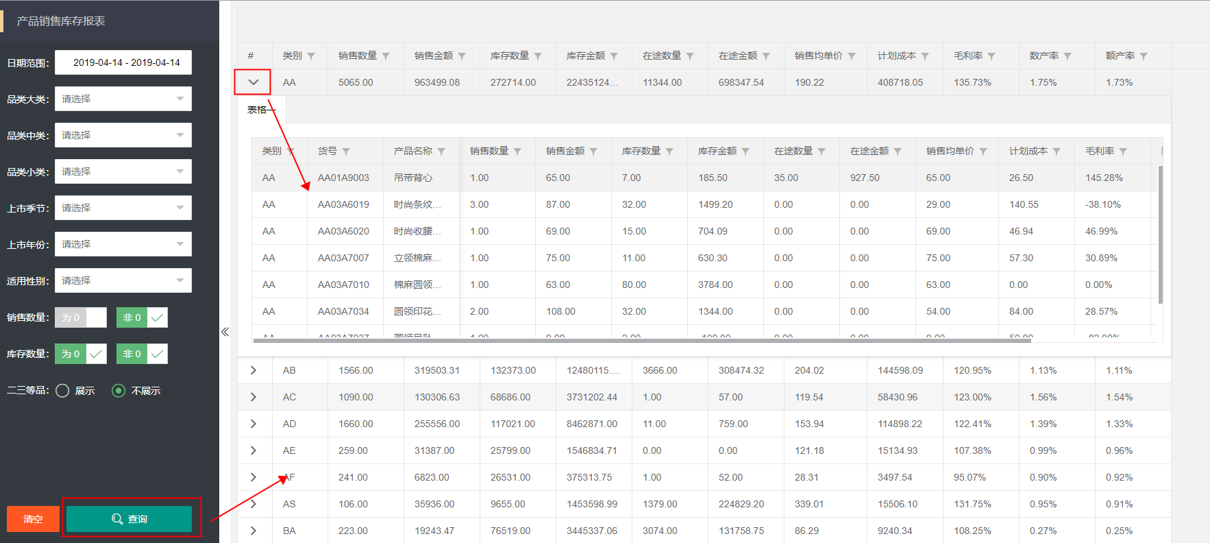The height and width of the screenshot is (543, 1210).
Task: Open filter for 额产率 column
Action: [1144, 56]
